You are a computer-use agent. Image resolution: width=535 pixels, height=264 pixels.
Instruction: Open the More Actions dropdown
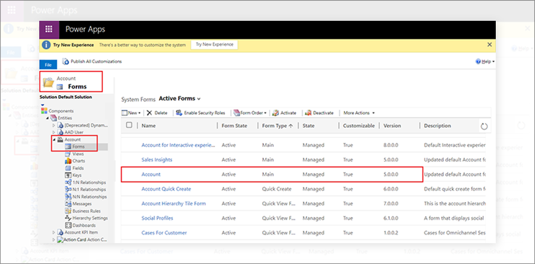click(358, 112)
